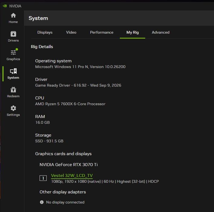The width and height of the screenshot is (214, 212).
Task: Click the CPU label
Action: click(x=40, y=98)
